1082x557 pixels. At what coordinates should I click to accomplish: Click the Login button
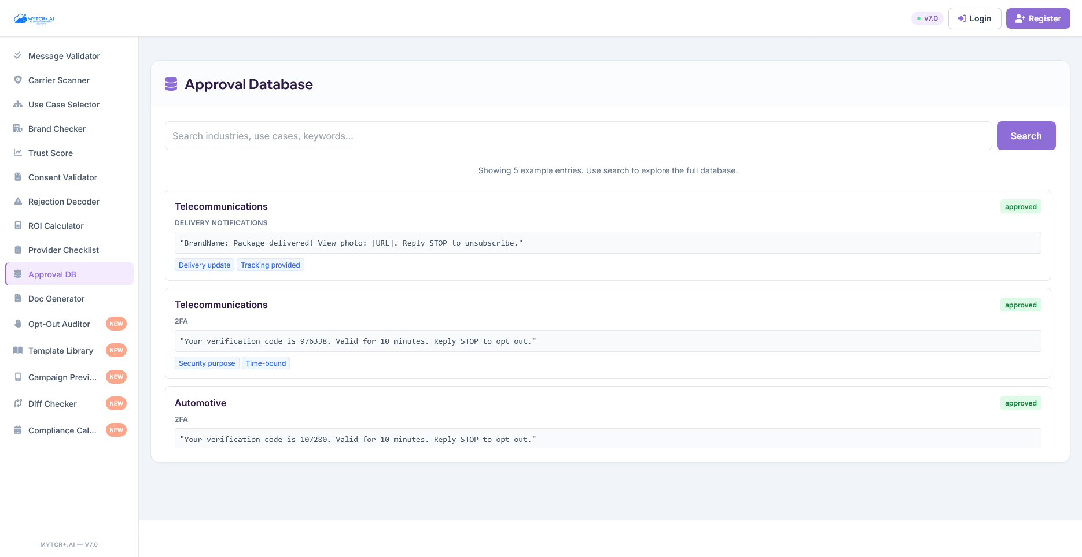[x=974, y=18]
